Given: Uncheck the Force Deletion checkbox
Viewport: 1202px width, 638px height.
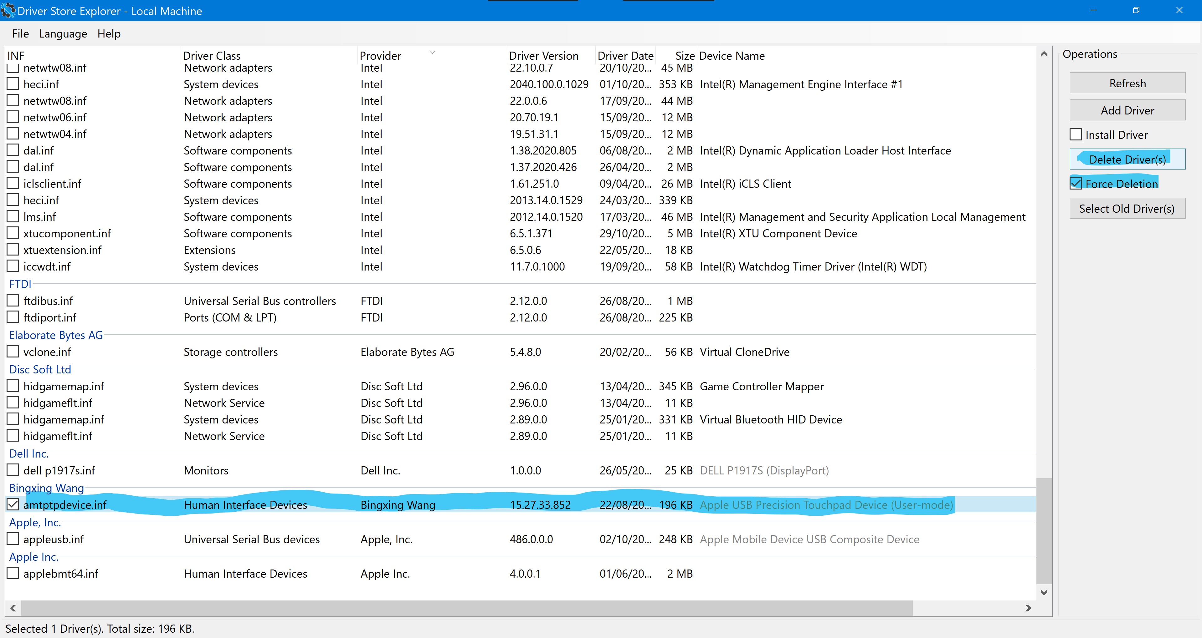Looking at the screenshot, I should (x=1076, y=183).
